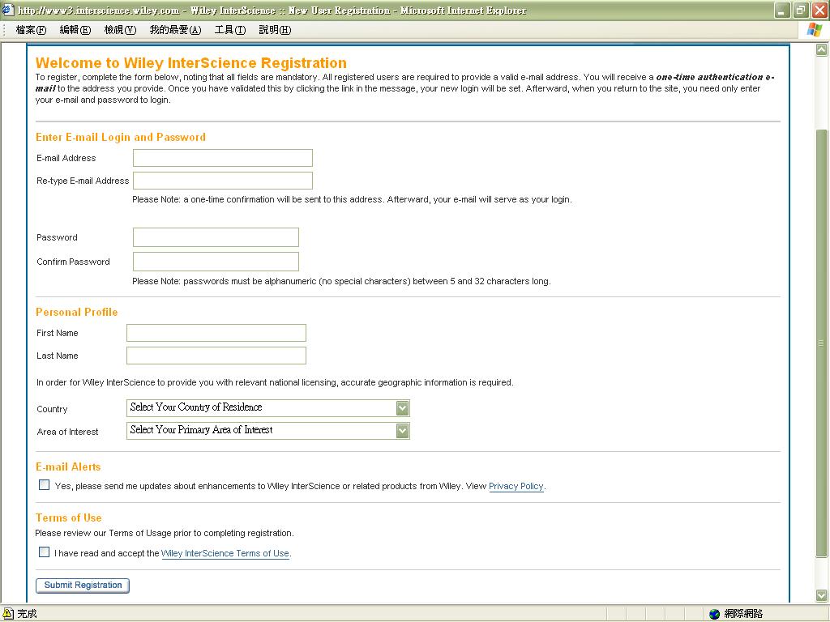Click the Enter E-mail Login and Password heading
Image resolution: width=830 pixels, height=622 pixels.
pyautogui.click(x=121, y=137)
